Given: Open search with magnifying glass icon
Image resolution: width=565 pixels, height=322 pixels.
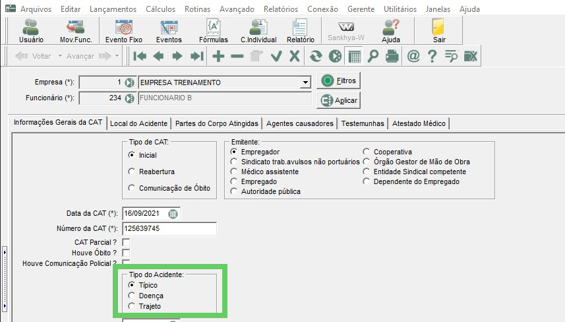Looking at the screenshot, I should 373,56.
